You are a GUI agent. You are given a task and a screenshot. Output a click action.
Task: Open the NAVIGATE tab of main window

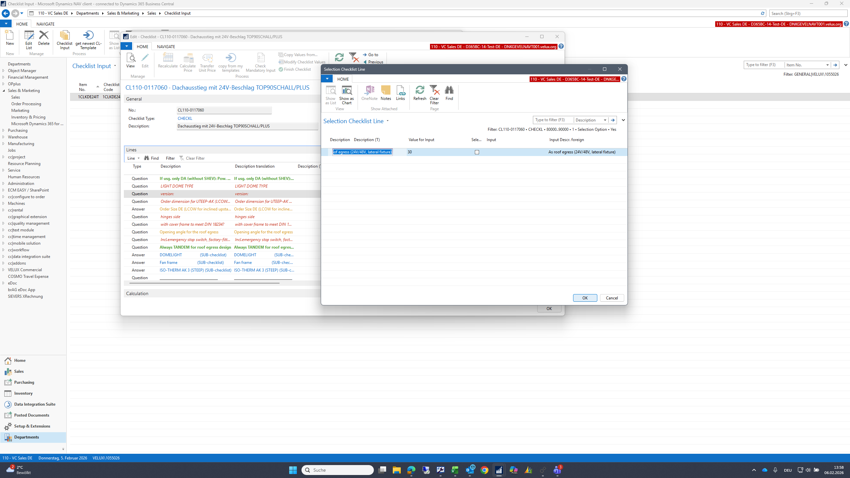(45, 24)
